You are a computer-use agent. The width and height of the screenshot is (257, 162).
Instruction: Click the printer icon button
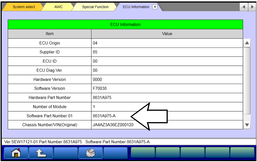[x=90, y=153]
